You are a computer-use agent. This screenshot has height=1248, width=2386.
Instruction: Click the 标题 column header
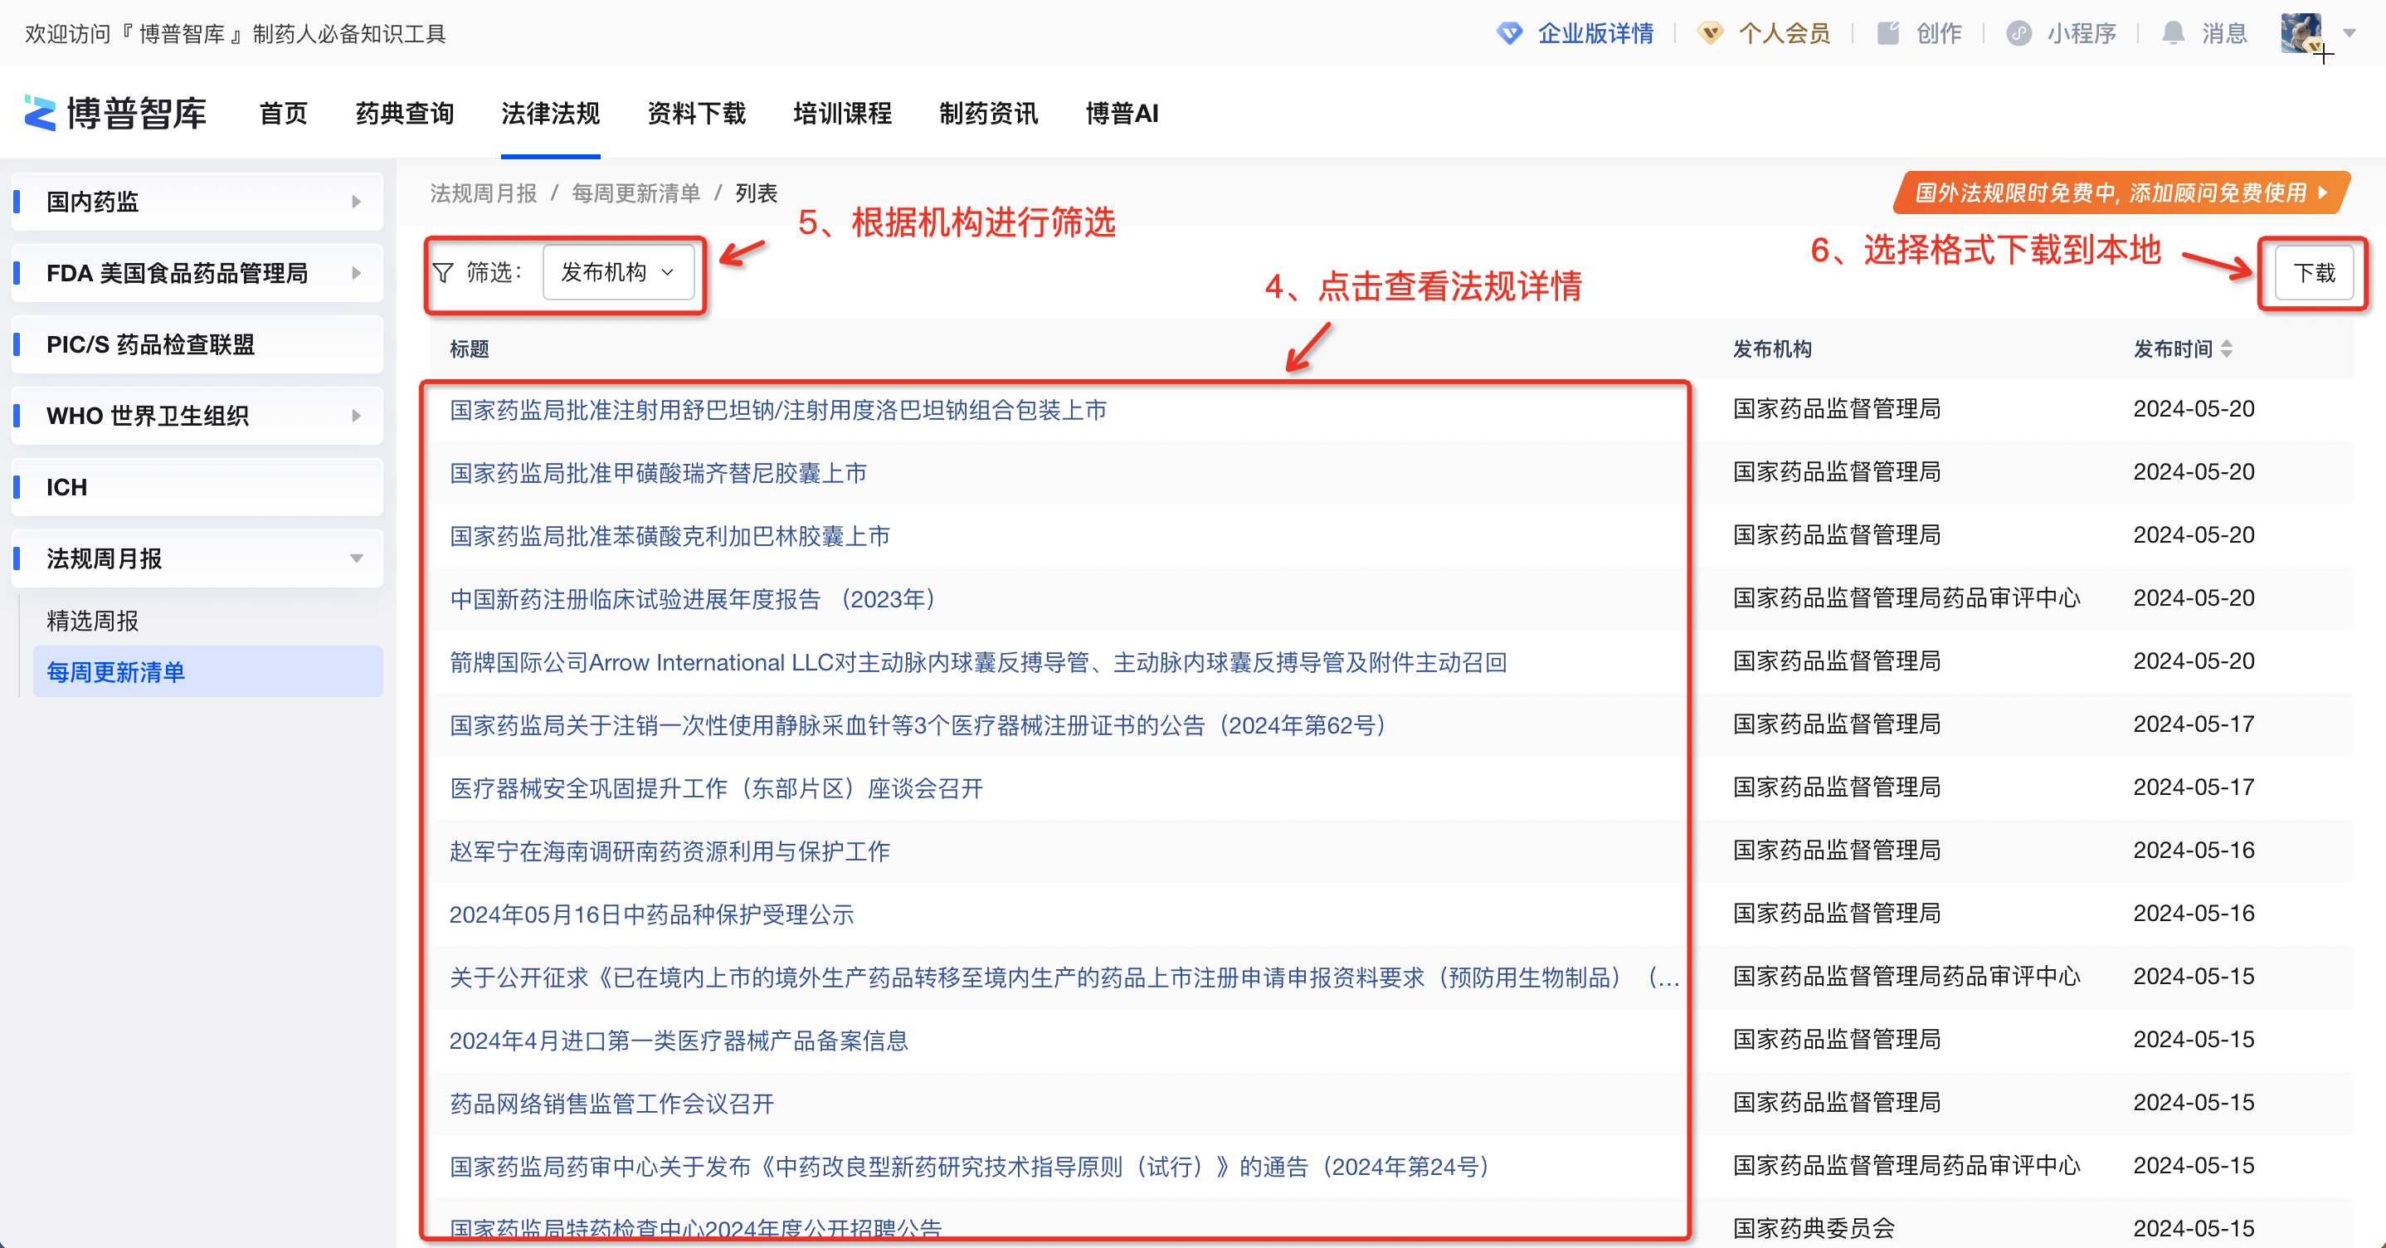point(470,349)
